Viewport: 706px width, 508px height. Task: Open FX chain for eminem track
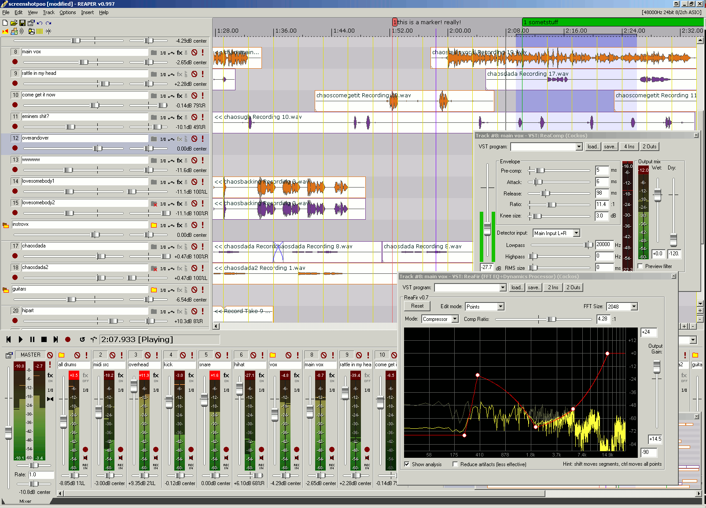pos(180,117)
